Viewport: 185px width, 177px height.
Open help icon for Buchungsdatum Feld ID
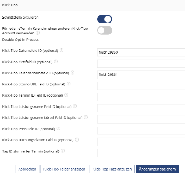coord(77,139)
